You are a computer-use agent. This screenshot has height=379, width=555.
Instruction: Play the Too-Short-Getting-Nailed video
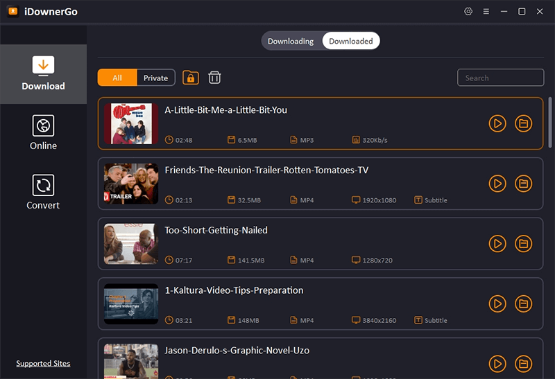(x=497, y=243)
